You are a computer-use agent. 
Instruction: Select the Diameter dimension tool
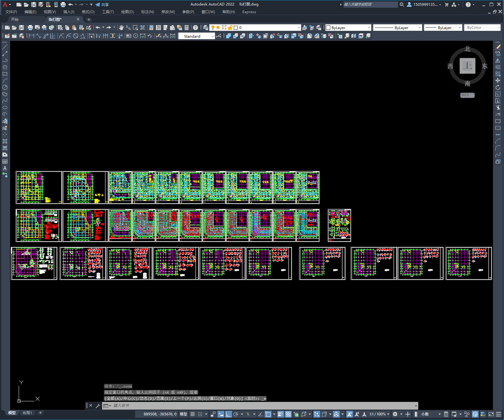click(x=76, y=36)
